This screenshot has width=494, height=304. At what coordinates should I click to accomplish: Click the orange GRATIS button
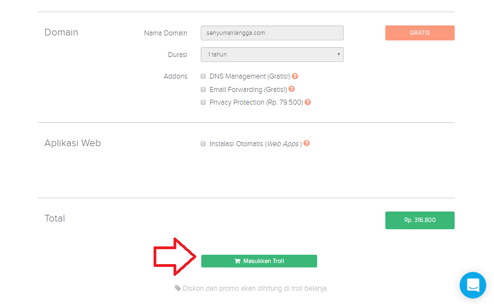tap(420, 33)
